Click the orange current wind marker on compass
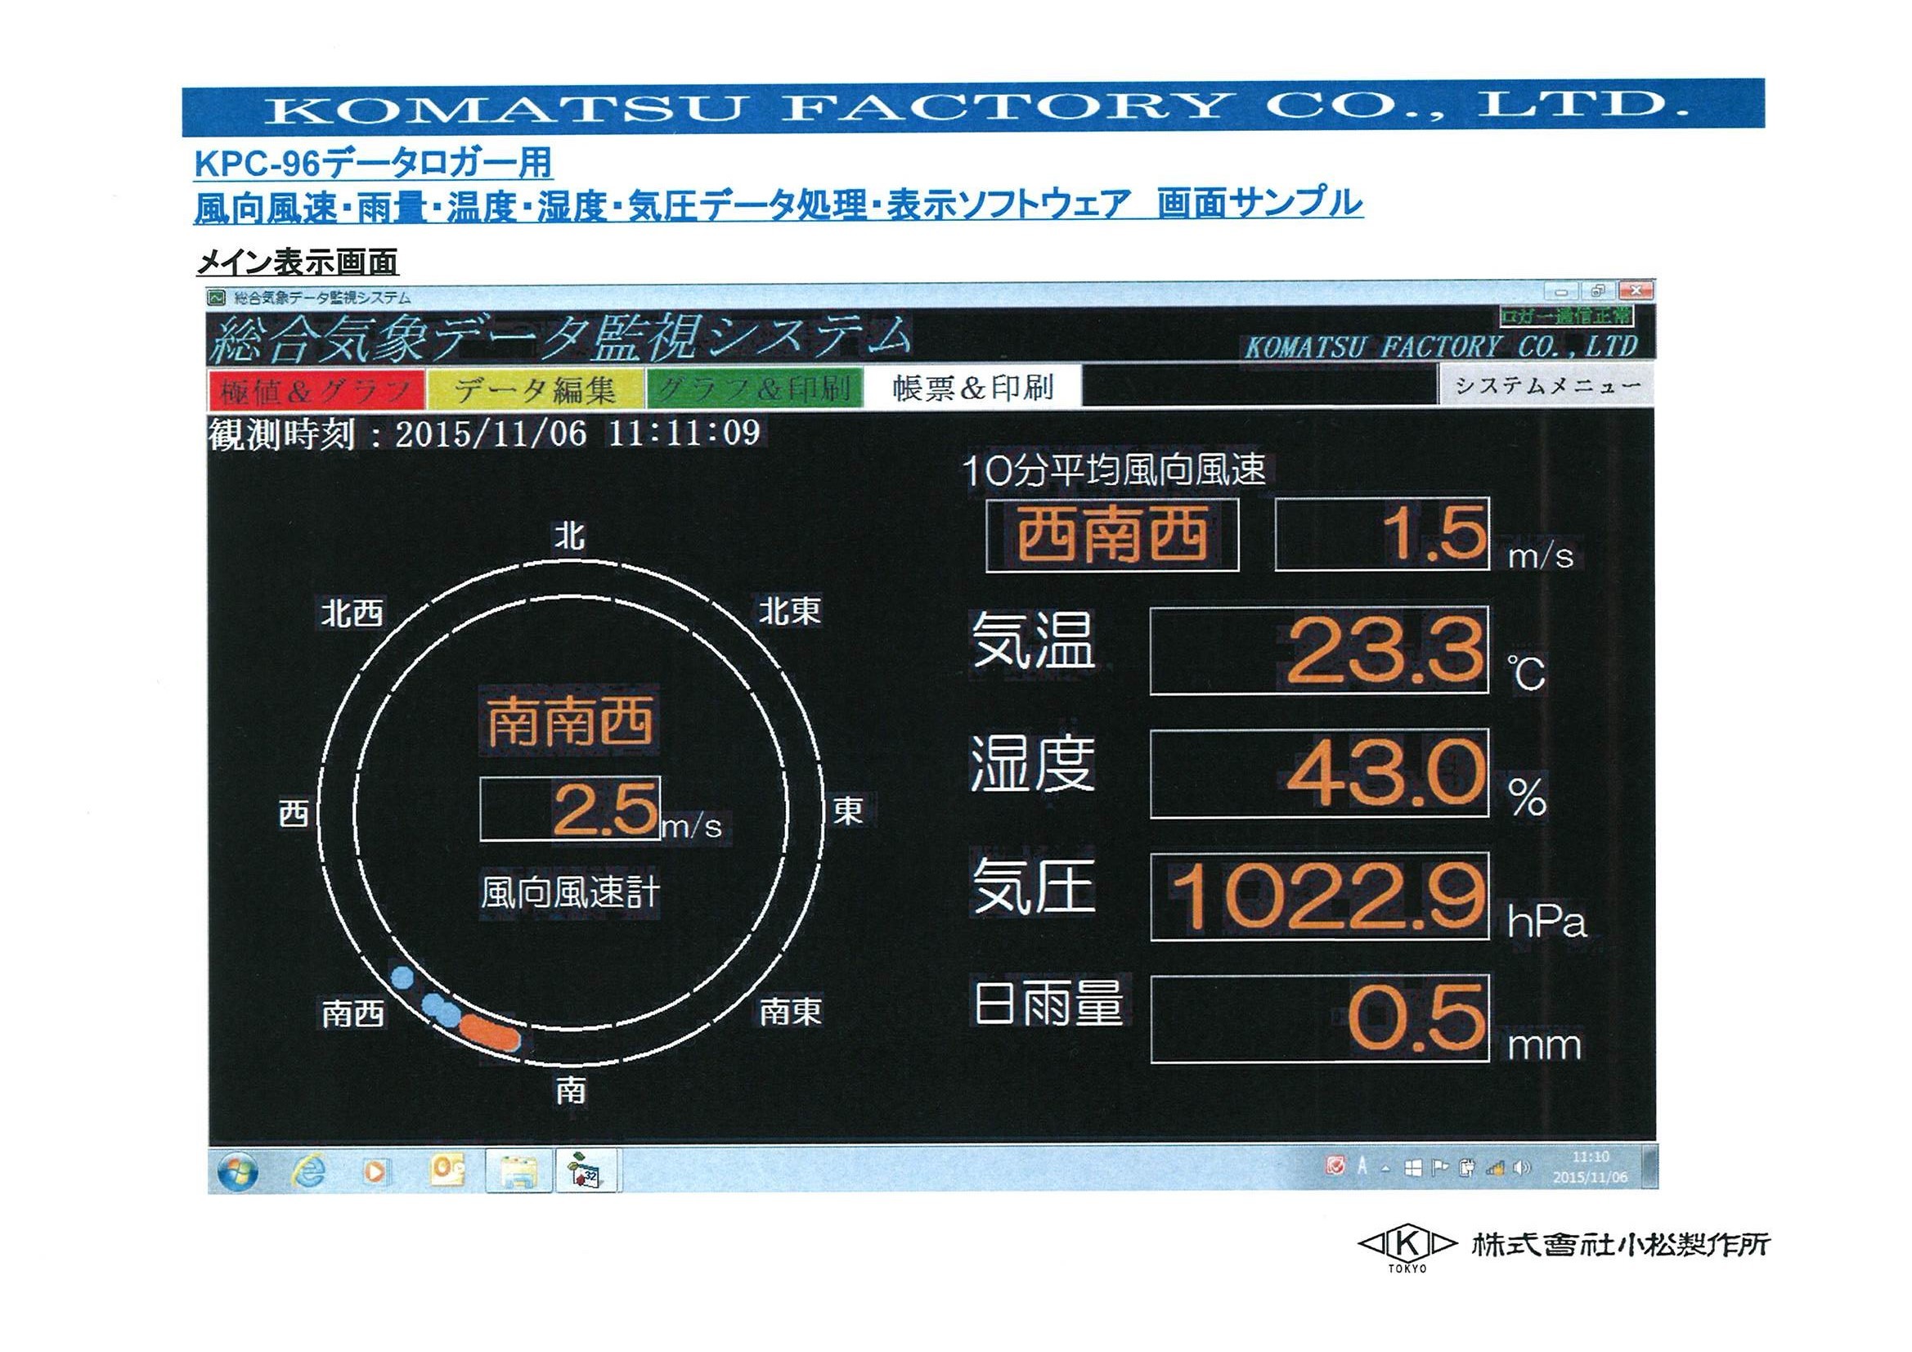Image resolution: width=1912 pixels, height=1352 pixels. 490,1031
